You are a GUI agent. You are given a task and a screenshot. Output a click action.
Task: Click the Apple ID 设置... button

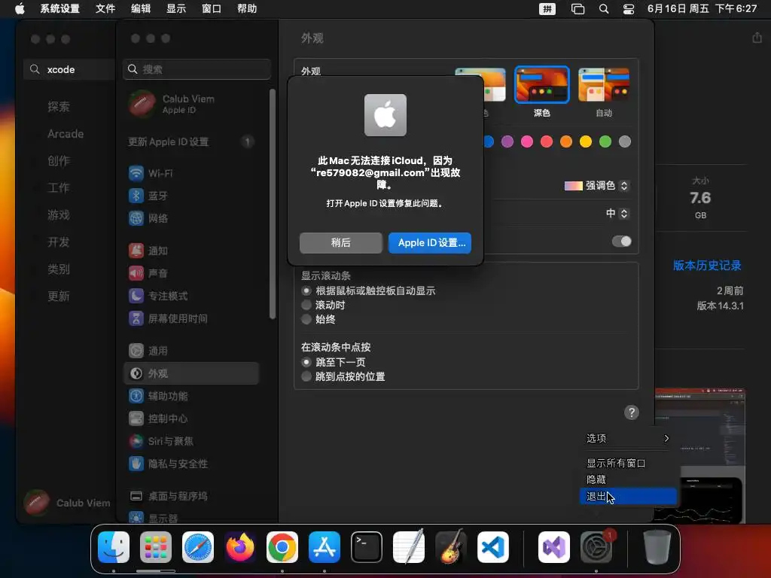click(x=430, y=243)
